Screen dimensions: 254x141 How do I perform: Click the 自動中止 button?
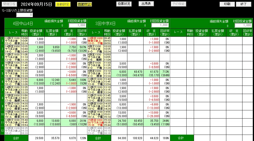click(84, 4)
